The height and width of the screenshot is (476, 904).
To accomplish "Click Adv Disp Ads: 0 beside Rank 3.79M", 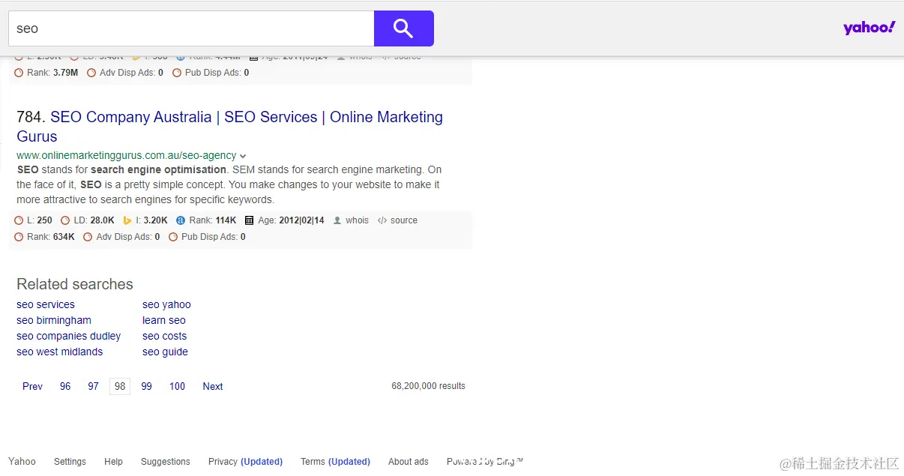I will tap(125, 73).
